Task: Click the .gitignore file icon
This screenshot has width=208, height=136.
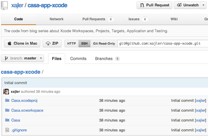Action: [x=7, y=130]
